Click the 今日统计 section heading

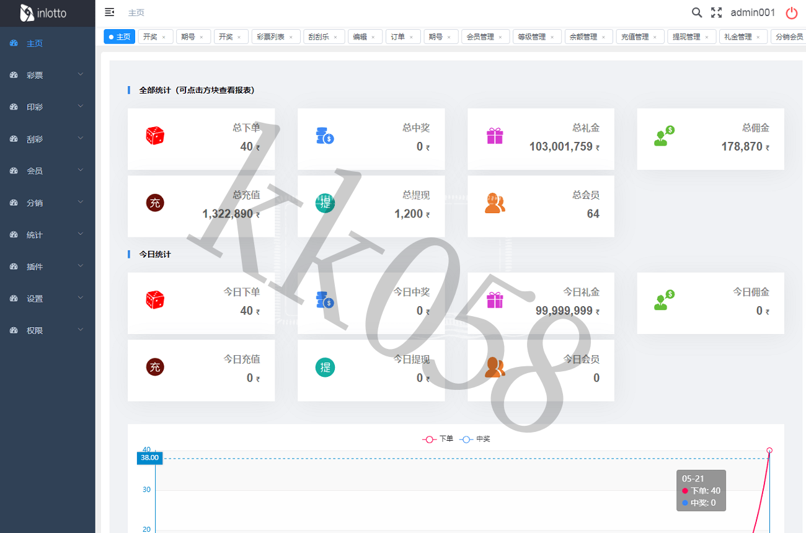coord(155,254)
